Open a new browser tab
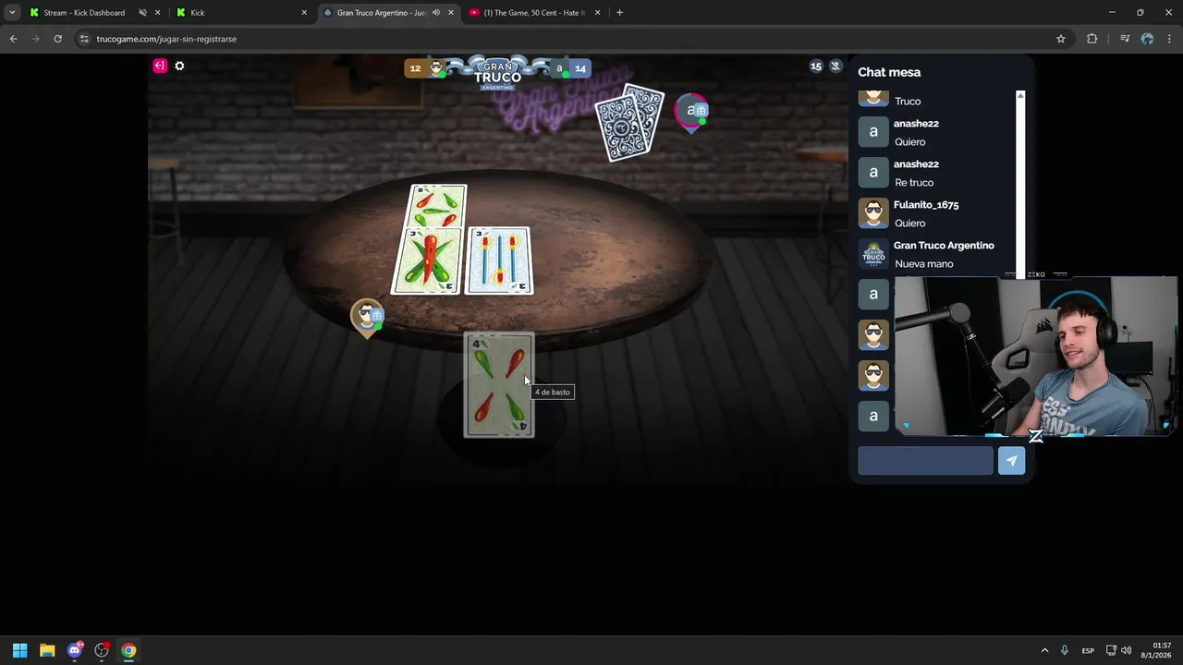The image size is (1183, 665). point(619,13)
